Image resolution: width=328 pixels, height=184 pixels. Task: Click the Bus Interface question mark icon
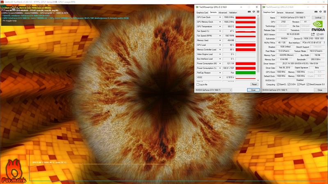[x=324, y=42]
